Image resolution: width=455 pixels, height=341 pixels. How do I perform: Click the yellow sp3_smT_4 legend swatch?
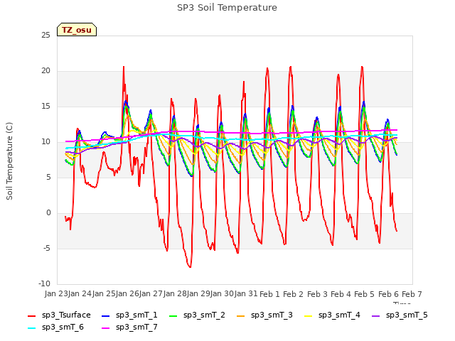[x=308, y=315]
